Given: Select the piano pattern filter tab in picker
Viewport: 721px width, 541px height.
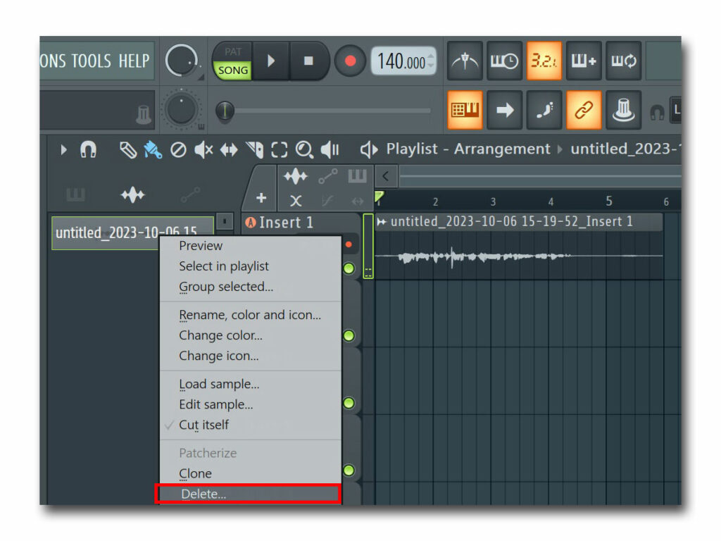Looking at the screenshot, I should (x=75, y=195).
